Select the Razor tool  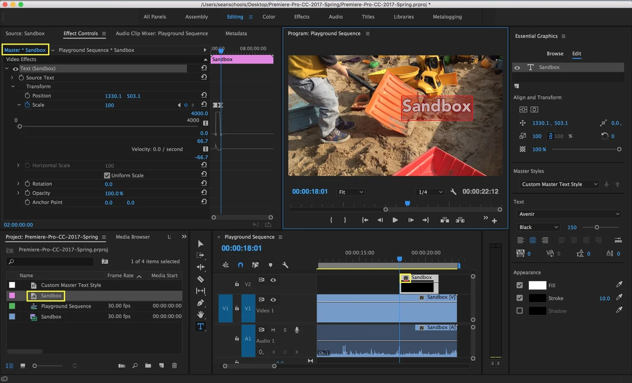201,279
